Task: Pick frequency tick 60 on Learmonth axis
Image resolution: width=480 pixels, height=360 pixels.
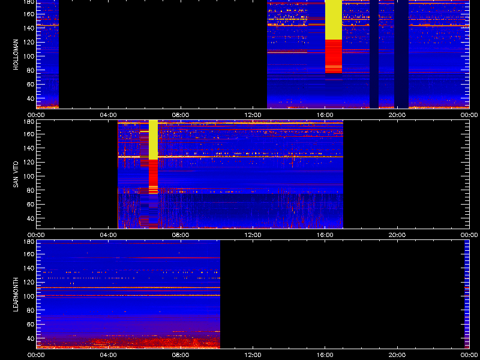Action: (30, 325)
